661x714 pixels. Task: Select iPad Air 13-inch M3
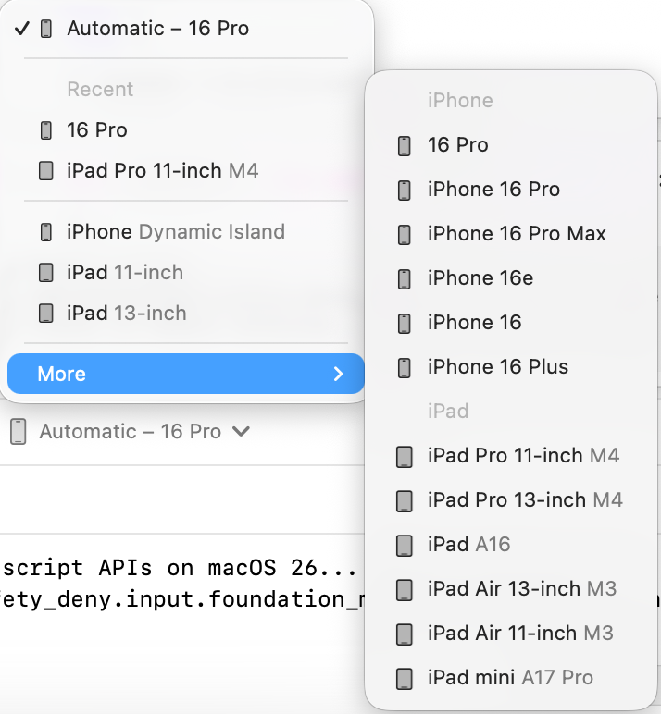point(521,589)
